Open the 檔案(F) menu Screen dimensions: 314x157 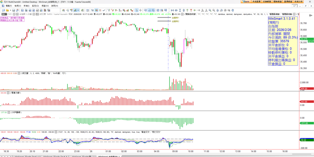[x=9, y=6]
